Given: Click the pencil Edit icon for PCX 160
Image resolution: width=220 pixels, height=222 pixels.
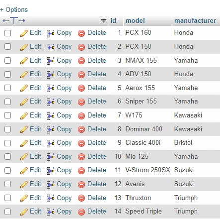Looking at the screenshot, I should tap(24, 33).
